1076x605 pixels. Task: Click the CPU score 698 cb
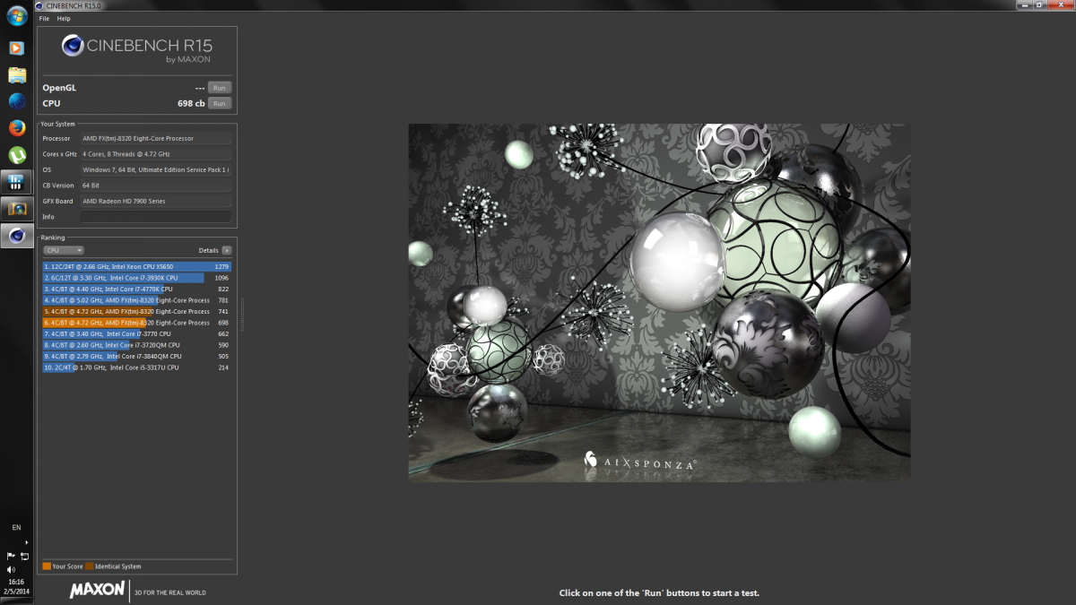coord(191,104)
